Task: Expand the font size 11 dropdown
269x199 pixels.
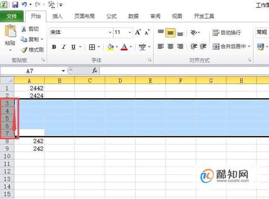Action: (x=130, y=32)
